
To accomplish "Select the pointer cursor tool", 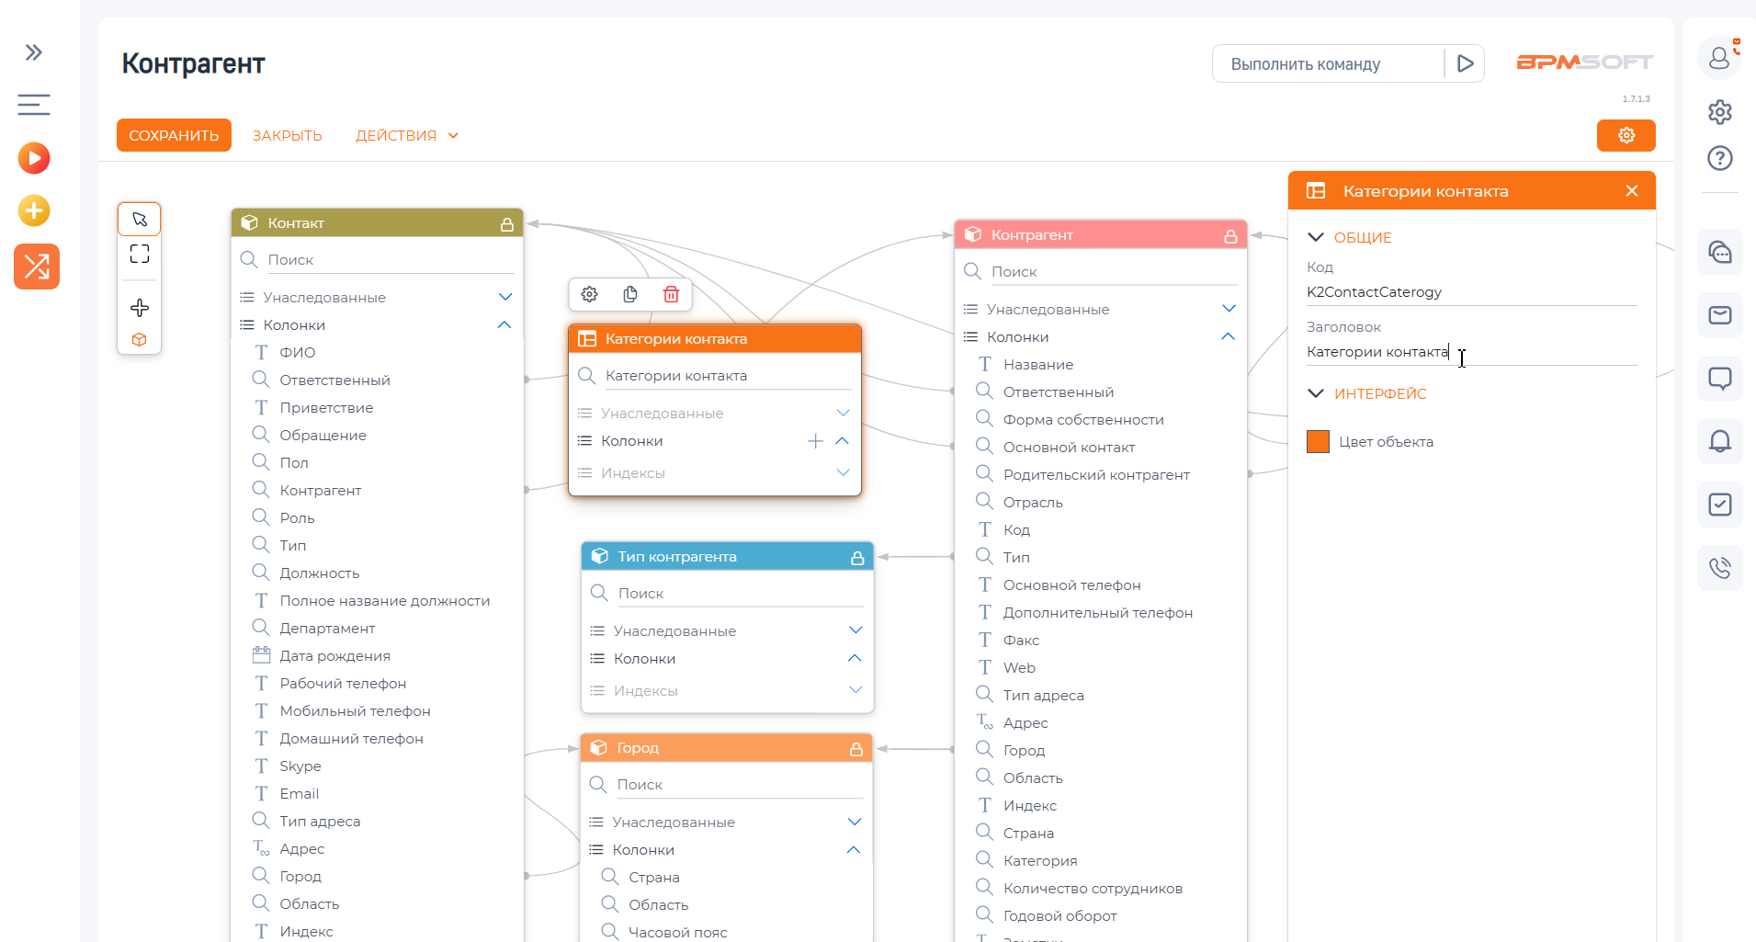I will (140, 220).
